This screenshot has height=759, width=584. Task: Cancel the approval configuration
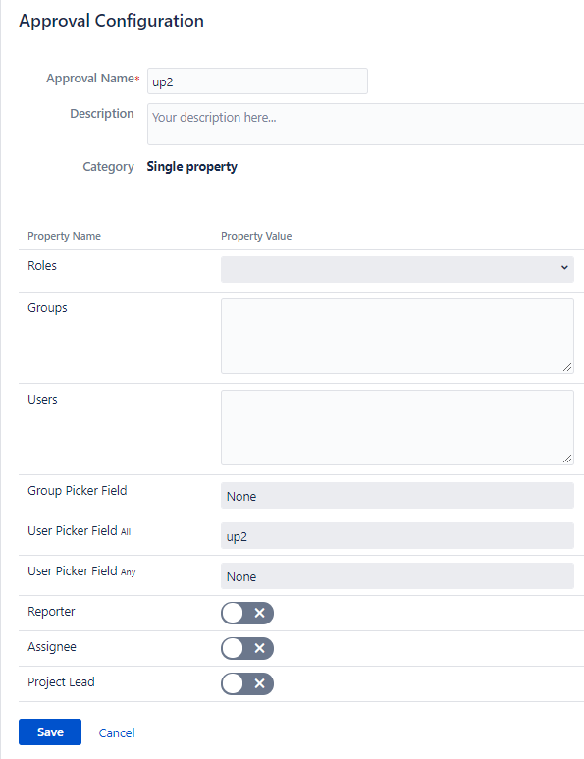click(117, 732)
